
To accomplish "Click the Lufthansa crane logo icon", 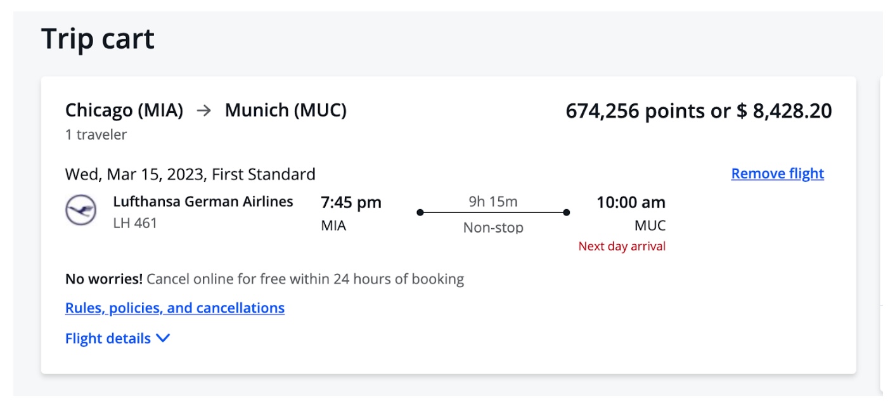I will click(81, 210).
